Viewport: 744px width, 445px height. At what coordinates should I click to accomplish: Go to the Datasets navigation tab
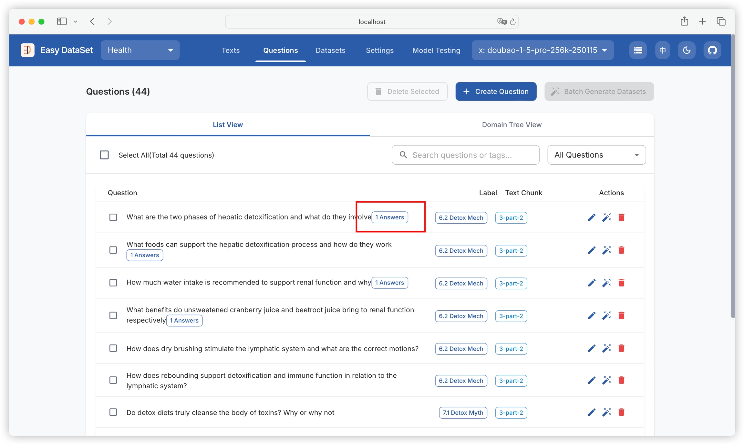point(330,50)
